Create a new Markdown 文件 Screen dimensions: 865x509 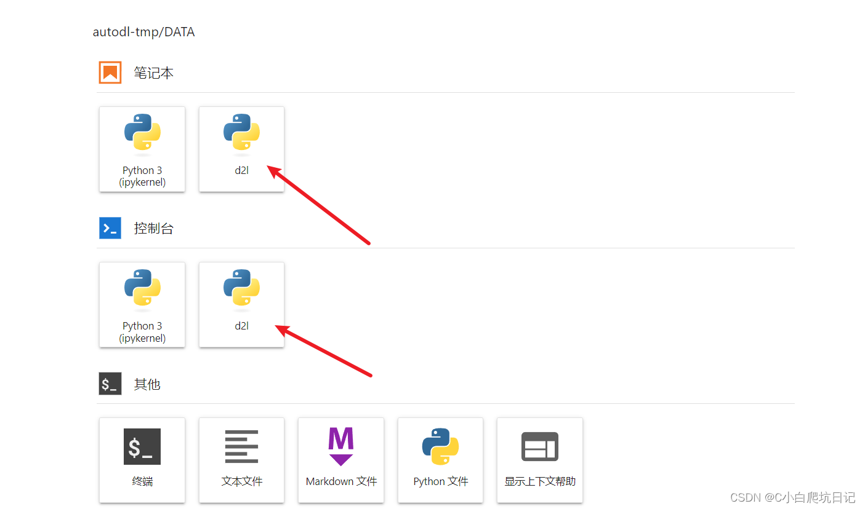pos(341,460)
